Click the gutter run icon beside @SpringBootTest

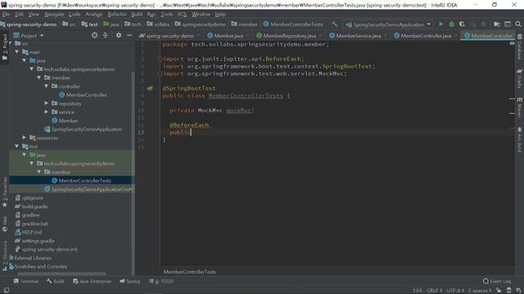pos(150,88)
